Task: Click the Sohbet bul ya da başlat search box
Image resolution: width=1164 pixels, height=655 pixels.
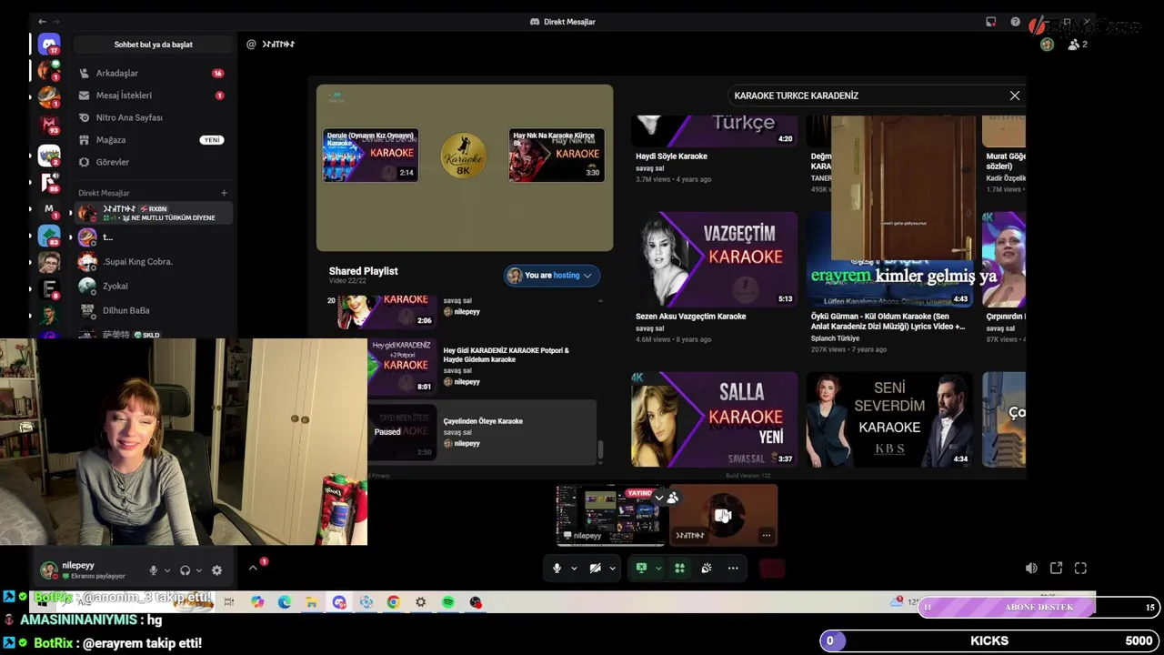Action: coord(153,44)
